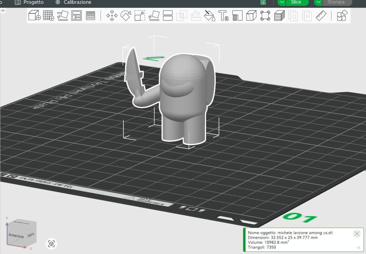Collapse the left sidebar panel arrow
Screen dimensions: 366x254
point(3,10)
